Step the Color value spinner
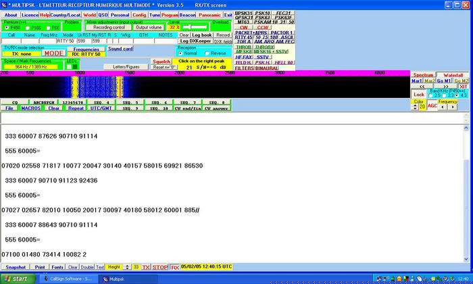473x284 pixels. coord(415,107)
